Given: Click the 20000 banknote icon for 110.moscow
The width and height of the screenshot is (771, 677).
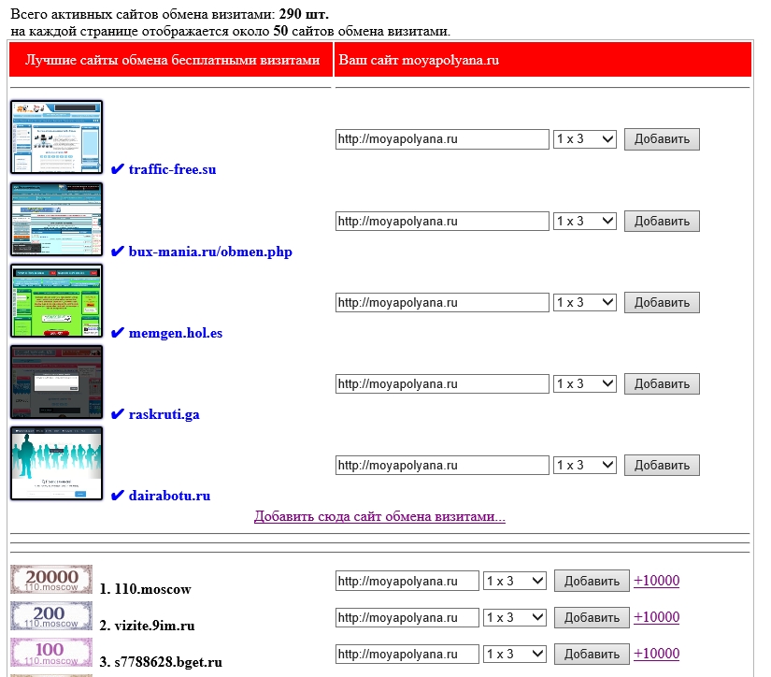Looking at the screenshot, I should tap(51, 580).
